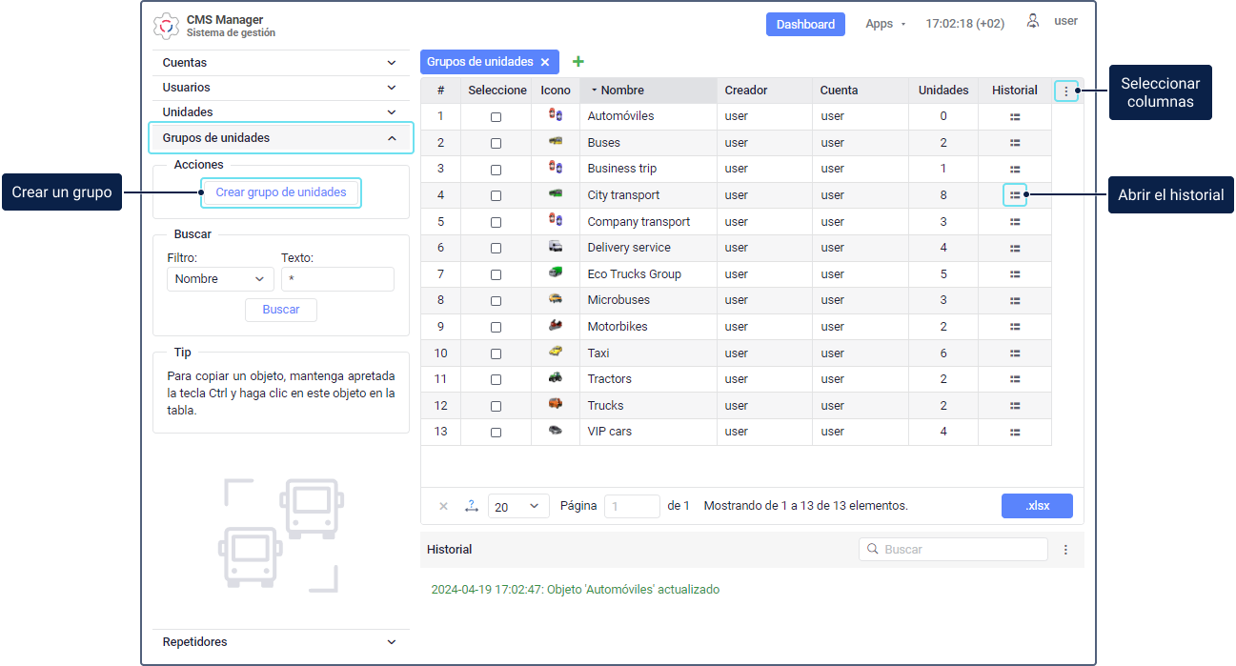Click Crear grupo de unidades button

[281, 192]
